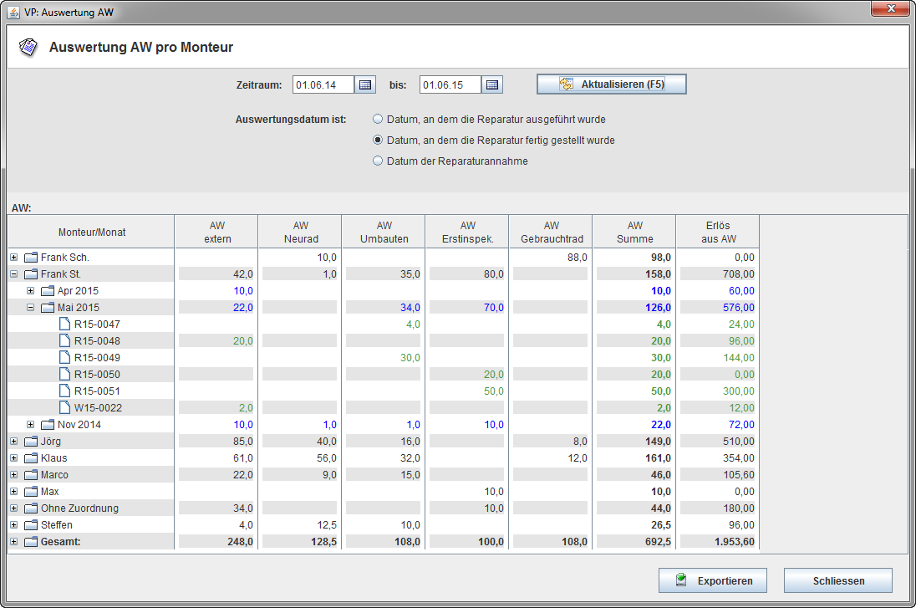This screenshot has width=916, height=608.
Task: Click the document icon of W15-0022
Action: [64, 408]
